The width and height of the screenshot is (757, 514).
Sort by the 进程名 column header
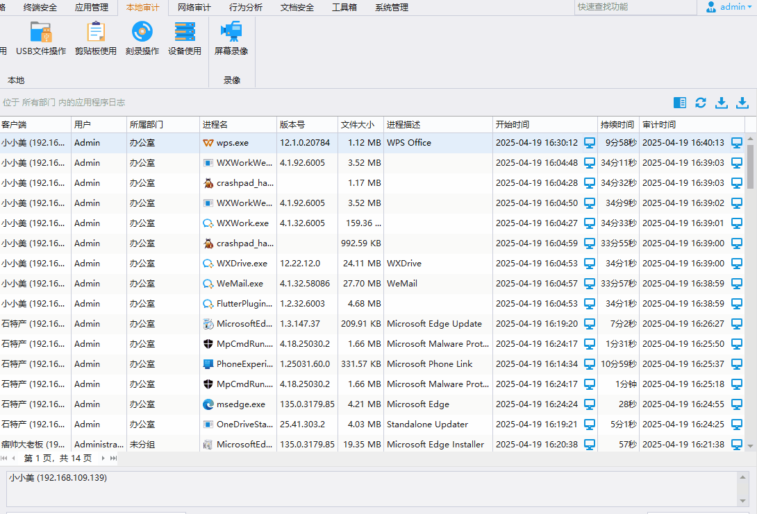point(238,125)
